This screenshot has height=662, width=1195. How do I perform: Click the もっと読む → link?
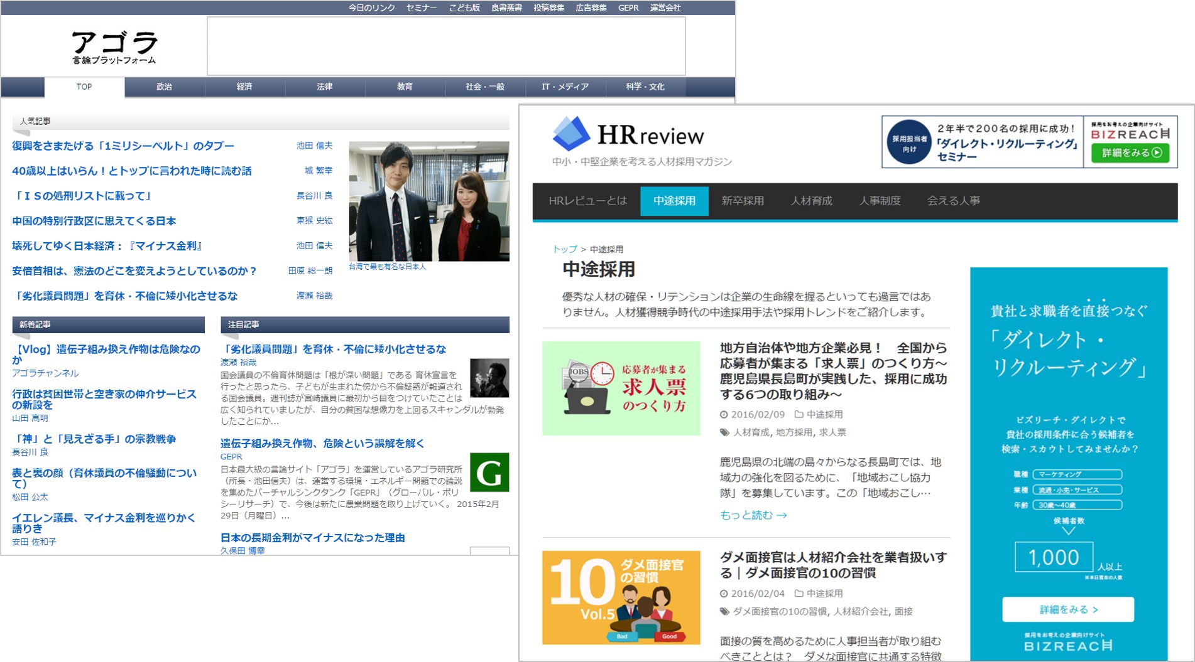753,515
